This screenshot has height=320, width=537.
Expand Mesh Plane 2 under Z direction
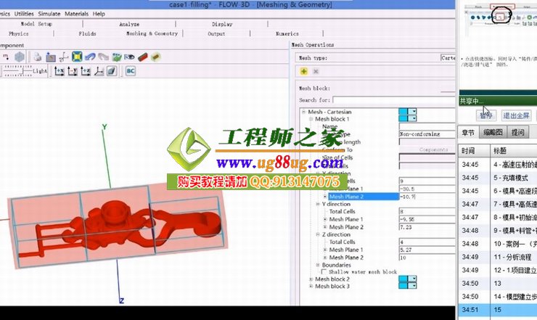(325, 258)
